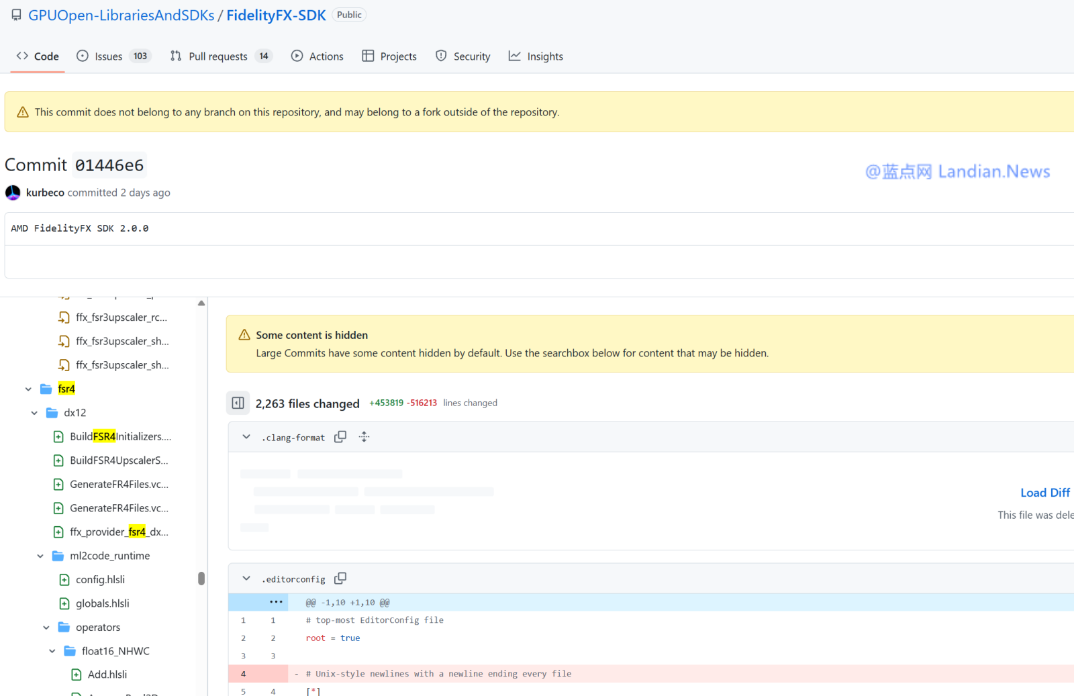Viewport: 1074px width, 696px height.
Task: Collapse the dx12 folder in tree
Action: click(34, 413)
